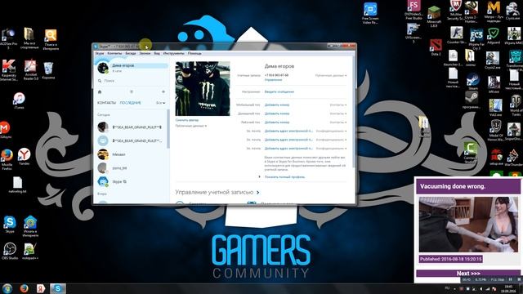Click the Skype button in the taskbar
523x294 pixels.
click(58, 288)
